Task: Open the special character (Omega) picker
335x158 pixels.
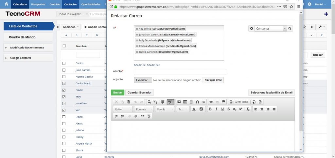Action: click(x=197, y=102)
